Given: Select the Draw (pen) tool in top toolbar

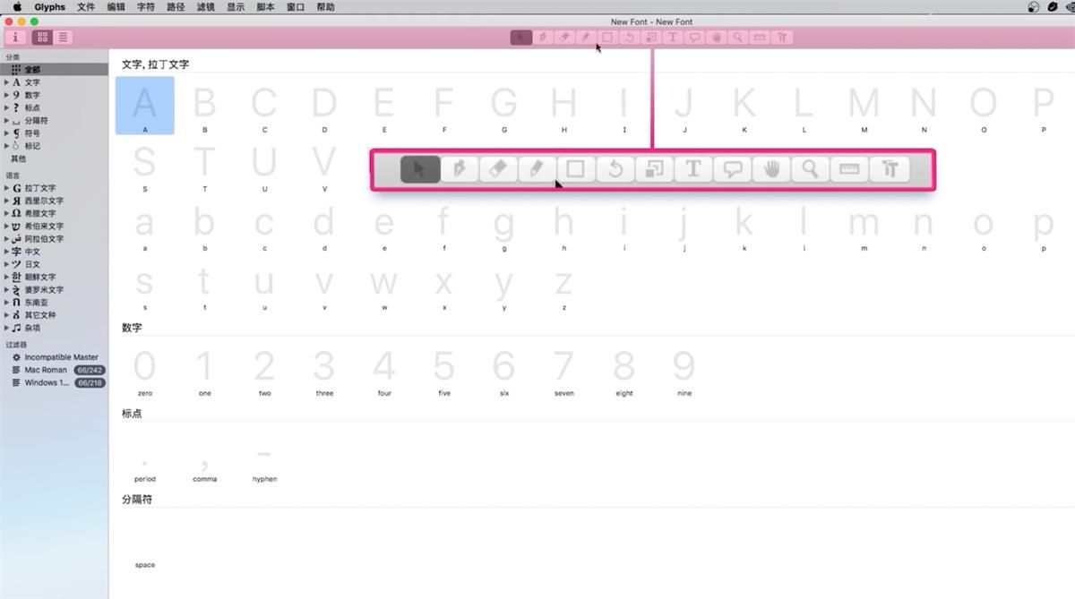Looking at the screenshot, I should tap(543, 38).
